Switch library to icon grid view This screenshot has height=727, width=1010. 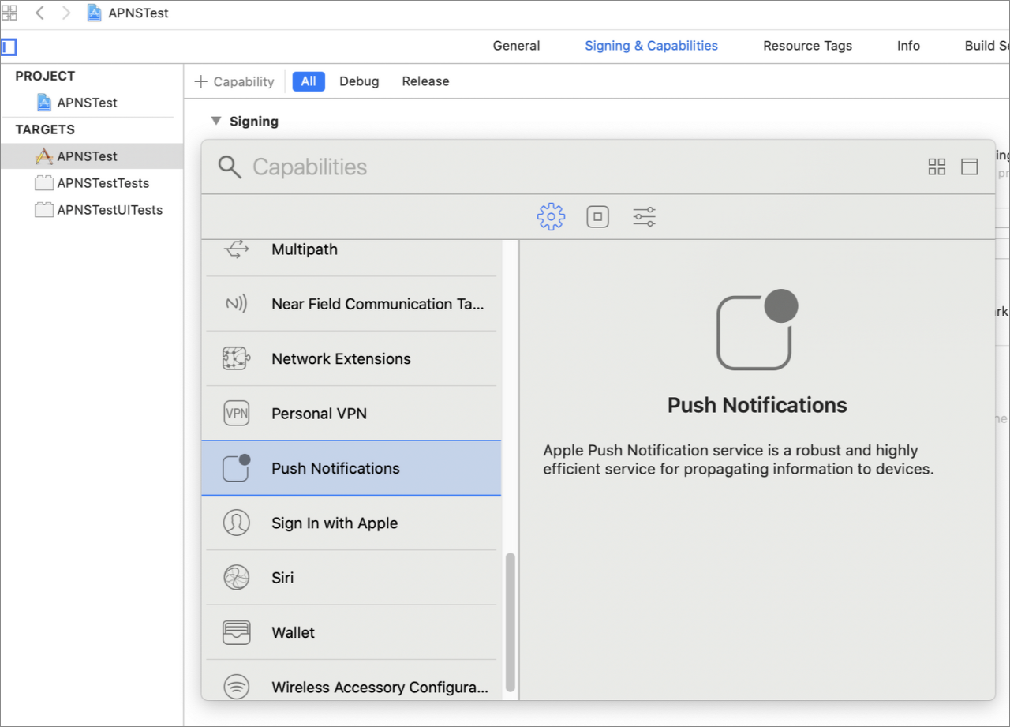(937, 167)
